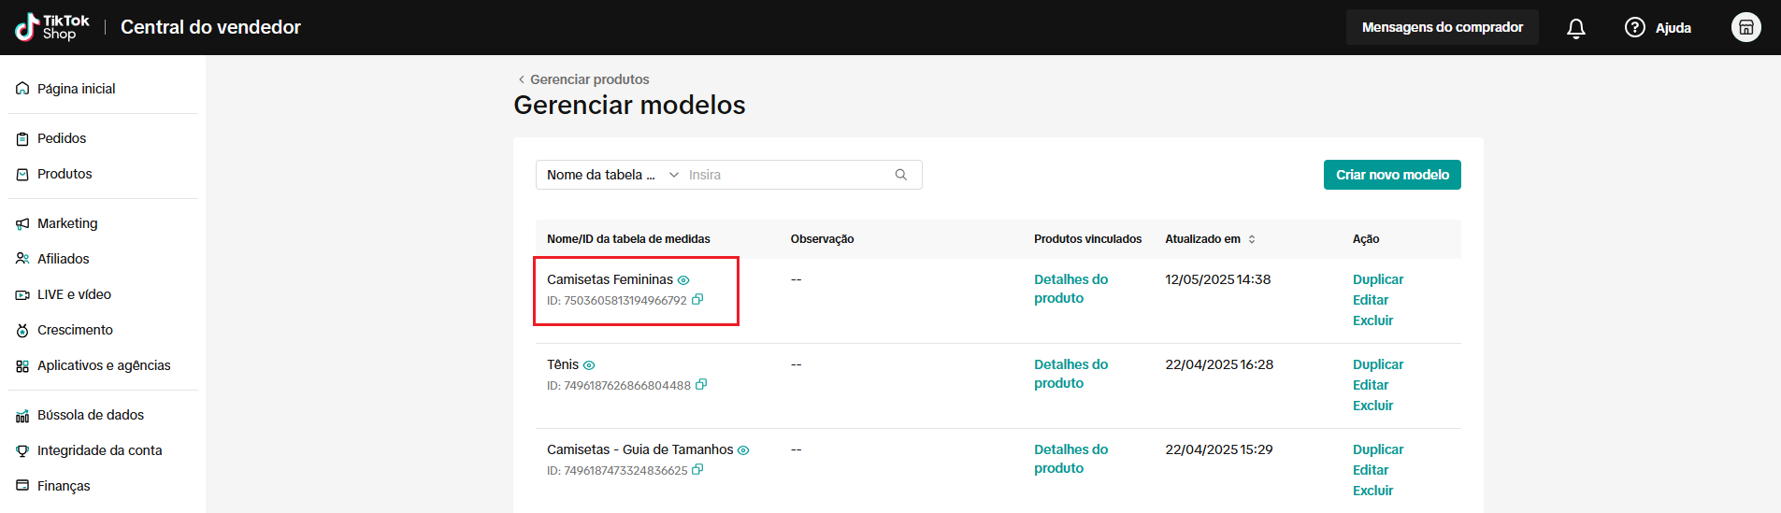Click date 22/04/2025 16:28
1781x513 pixels.
(x=1219, y=364)
